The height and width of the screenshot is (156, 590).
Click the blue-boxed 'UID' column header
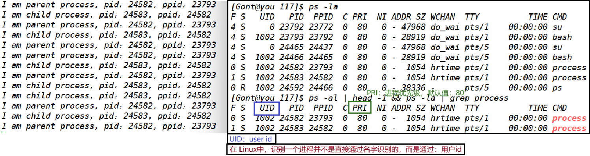pos(267,108)
